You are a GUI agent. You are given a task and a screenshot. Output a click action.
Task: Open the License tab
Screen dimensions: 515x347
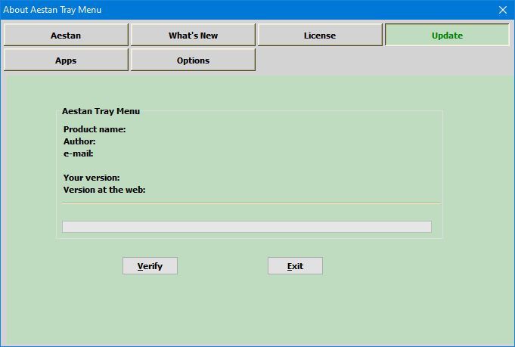tap(320, 35)
